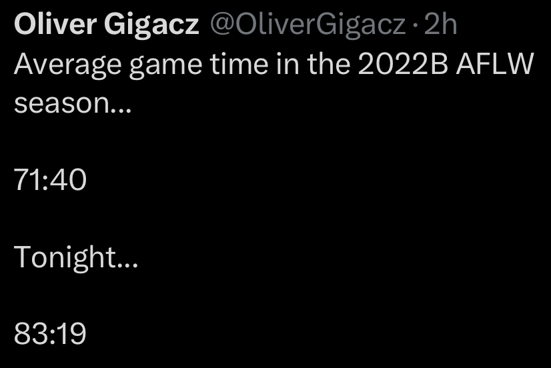The image size is (551, 368).
Task: Select the tweet's first line about average game time
Action: 274,65
